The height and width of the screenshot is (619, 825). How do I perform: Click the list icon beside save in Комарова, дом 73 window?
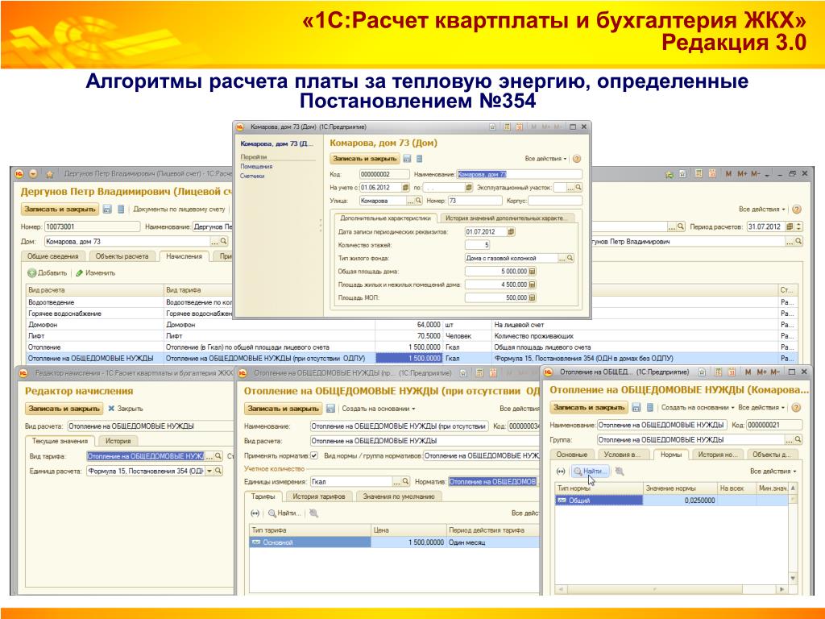[419, 159]
